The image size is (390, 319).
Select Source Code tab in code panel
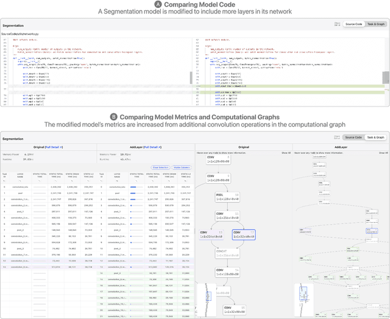pyautogui.click(x=354, y=24)
